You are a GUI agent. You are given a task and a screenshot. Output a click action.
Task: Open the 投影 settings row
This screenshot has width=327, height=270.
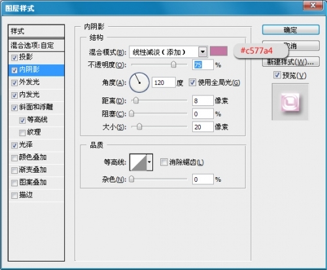(x=36, y=58)
